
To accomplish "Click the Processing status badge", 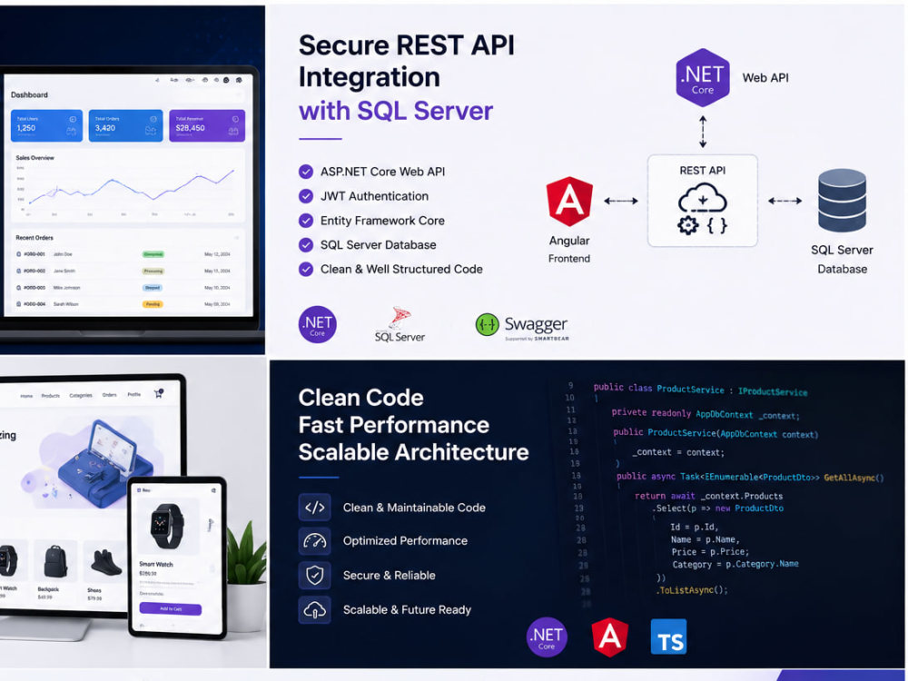I will (153, 271).
